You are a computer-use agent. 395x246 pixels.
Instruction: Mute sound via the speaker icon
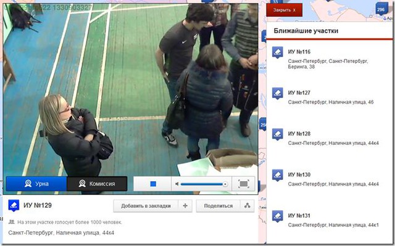pos(177,184)
